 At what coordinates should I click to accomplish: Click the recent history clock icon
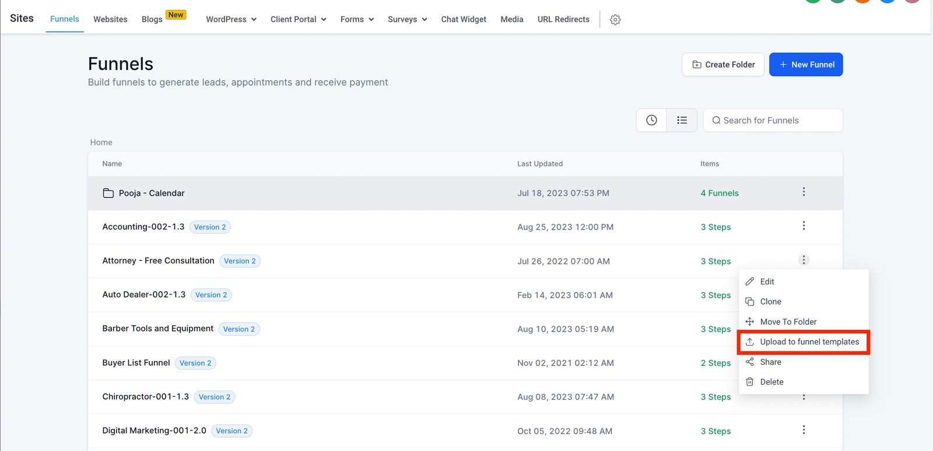651,120
